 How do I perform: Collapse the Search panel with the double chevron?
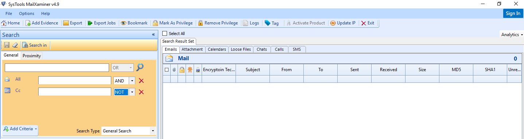(154, 35)
